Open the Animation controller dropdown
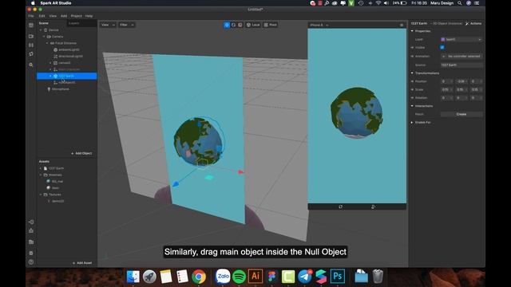The width and height of the screenshot is (511, 287). 461,57
